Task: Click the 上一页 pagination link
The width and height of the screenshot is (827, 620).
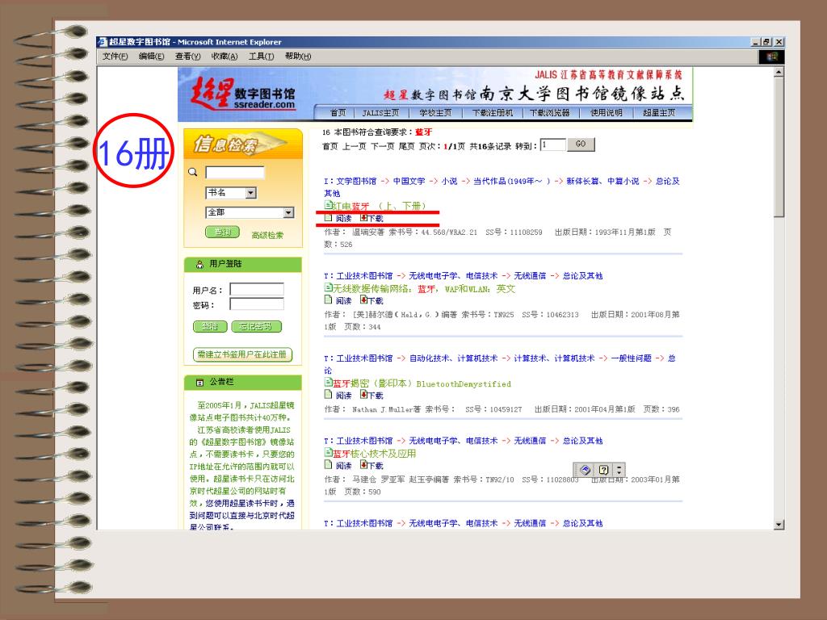Action: point(354,146)
